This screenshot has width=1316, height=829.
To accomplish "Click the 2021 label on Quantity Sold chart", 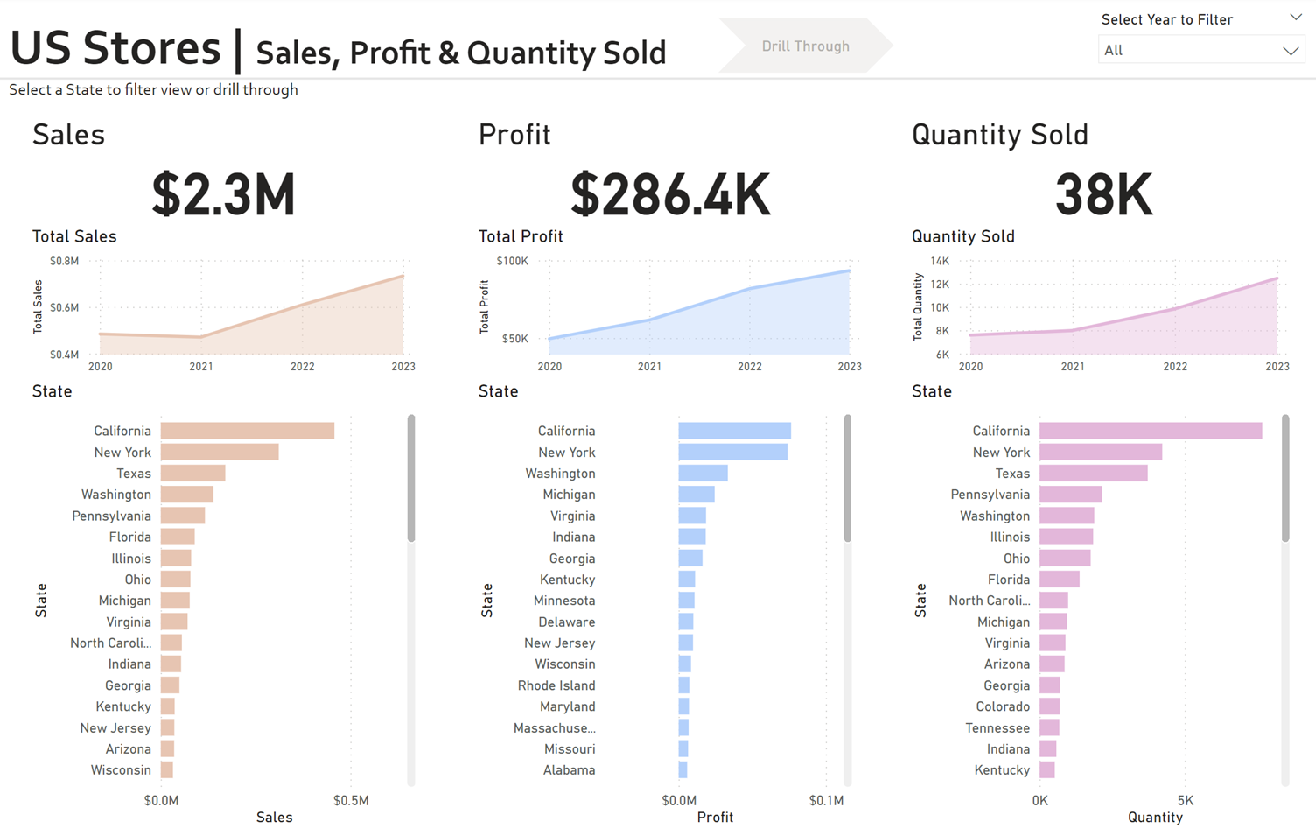I will [x=1073, y=367].
